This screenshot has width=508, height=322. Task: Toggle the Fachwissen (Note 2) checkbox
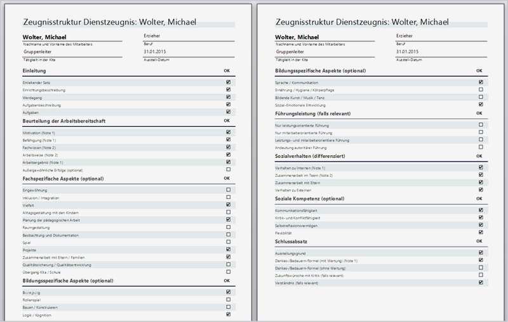229,147
